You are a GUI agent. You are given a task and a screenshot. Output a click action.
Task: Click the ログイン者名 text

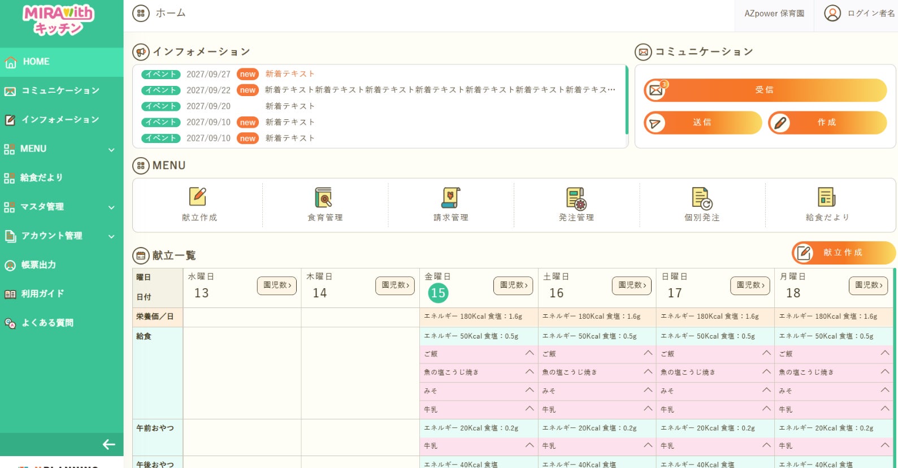tap(871, 14)
